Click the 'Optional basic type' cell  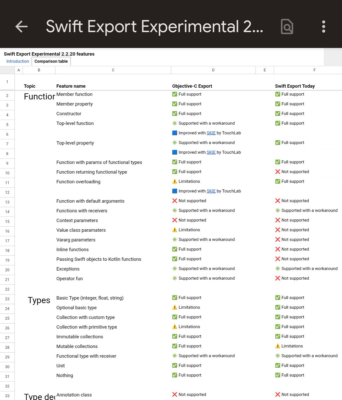point(77,308)
